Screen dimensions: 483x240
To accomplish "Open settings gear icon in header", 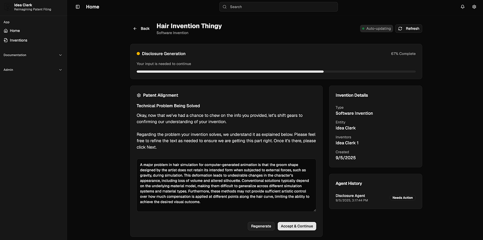I will [474, 7].
